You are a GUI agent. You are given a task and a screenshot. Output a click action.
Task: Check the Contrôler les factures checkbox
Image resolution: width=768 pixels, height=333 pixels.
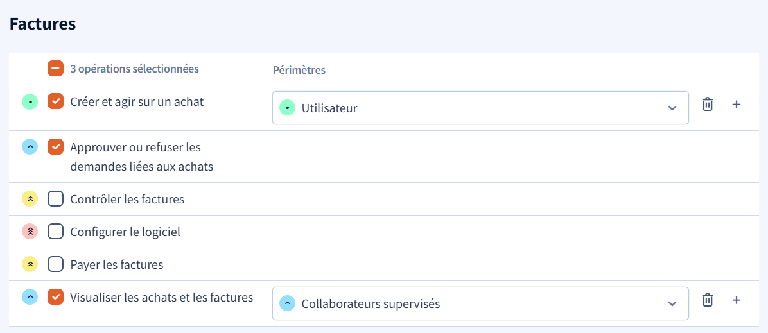[55, 199]
